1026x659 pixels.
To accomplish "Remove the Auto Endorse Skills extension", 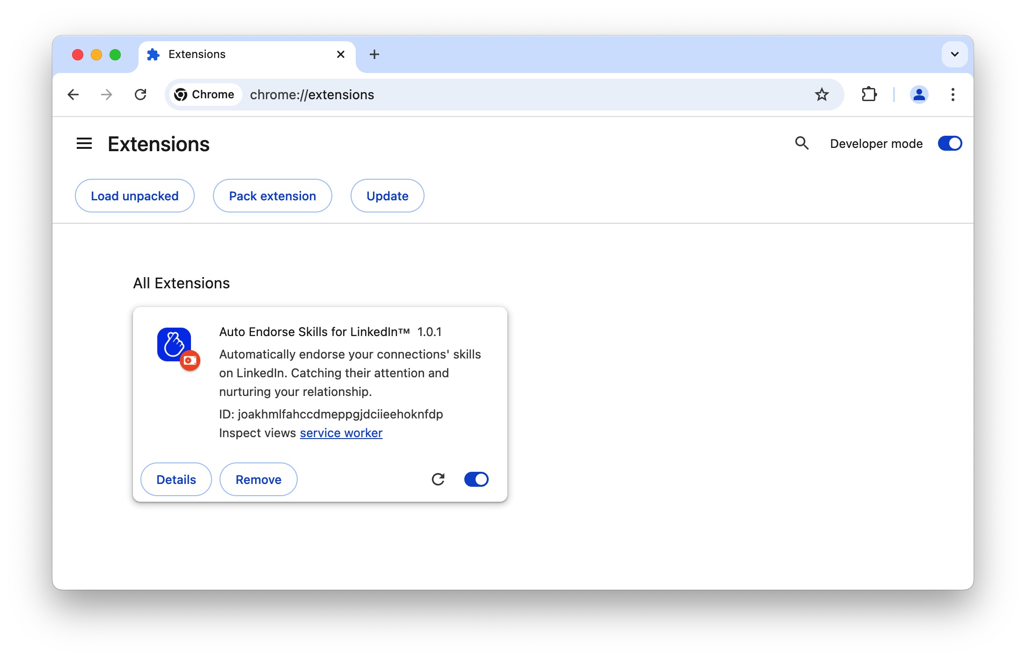I will (258, 479).
